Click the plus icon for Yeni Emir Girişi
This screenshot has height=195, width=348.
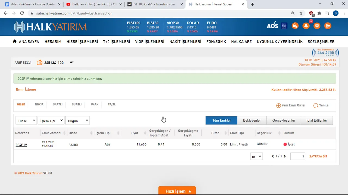point(278,106)
